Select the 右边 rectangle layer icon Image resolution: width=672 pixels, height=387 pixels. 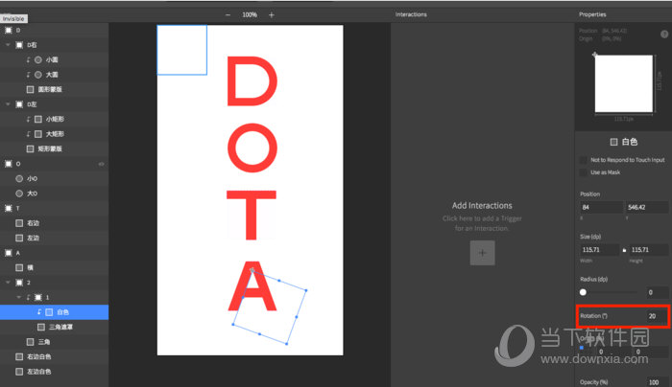click(x=19, y=223)
